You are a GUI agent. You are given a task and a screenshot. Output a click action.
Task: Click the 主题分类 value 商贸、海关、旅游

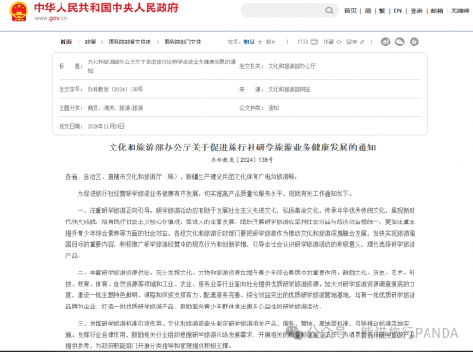point(115,108)
